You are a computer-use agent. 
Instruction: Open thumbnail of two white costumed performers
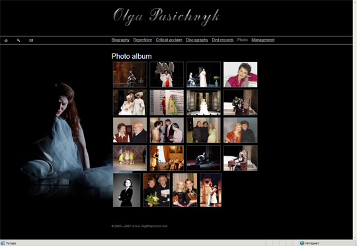[x=130, y=102]
